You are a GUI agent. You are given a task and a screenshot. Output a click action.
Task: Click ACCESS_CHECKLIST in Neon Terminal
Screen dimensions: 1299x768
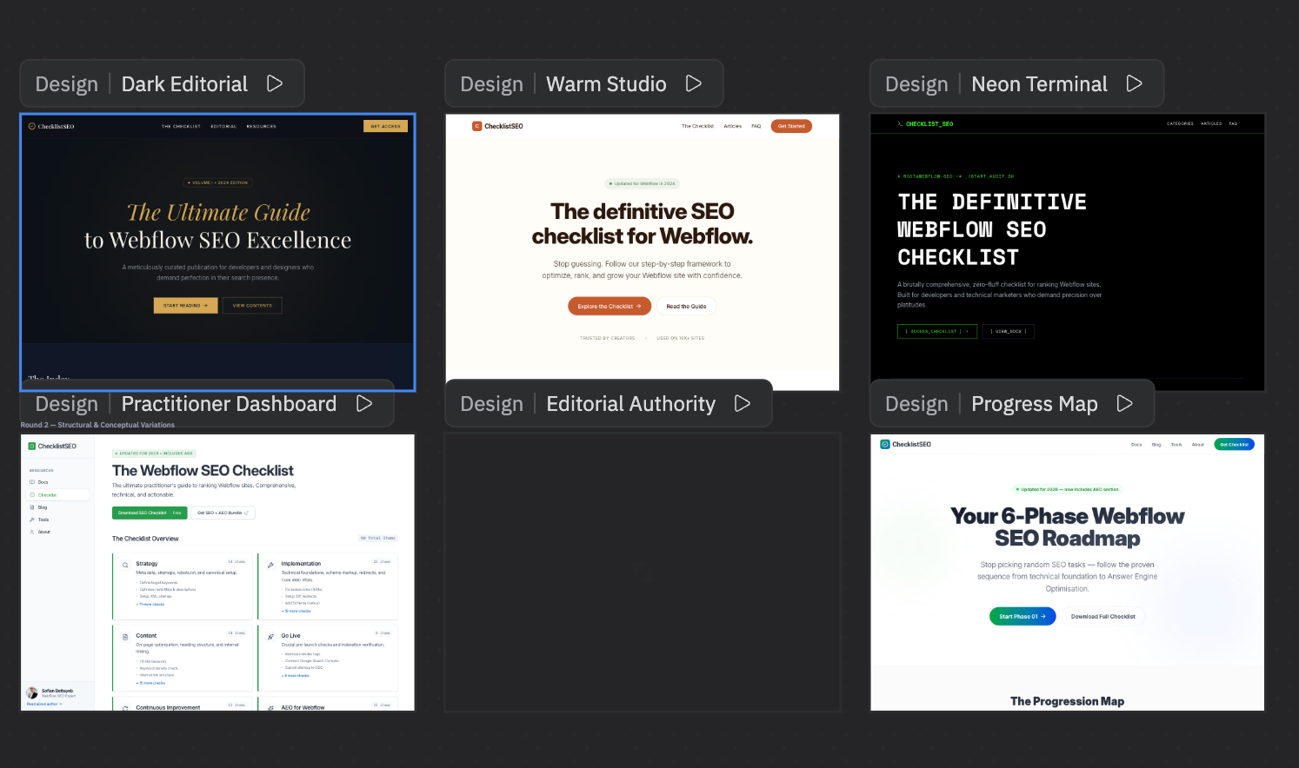click(x=936, y=331)
